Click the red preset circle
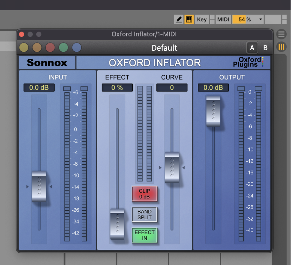The width and height of the screenshot is (291, 265). click(x=50, y=47)
